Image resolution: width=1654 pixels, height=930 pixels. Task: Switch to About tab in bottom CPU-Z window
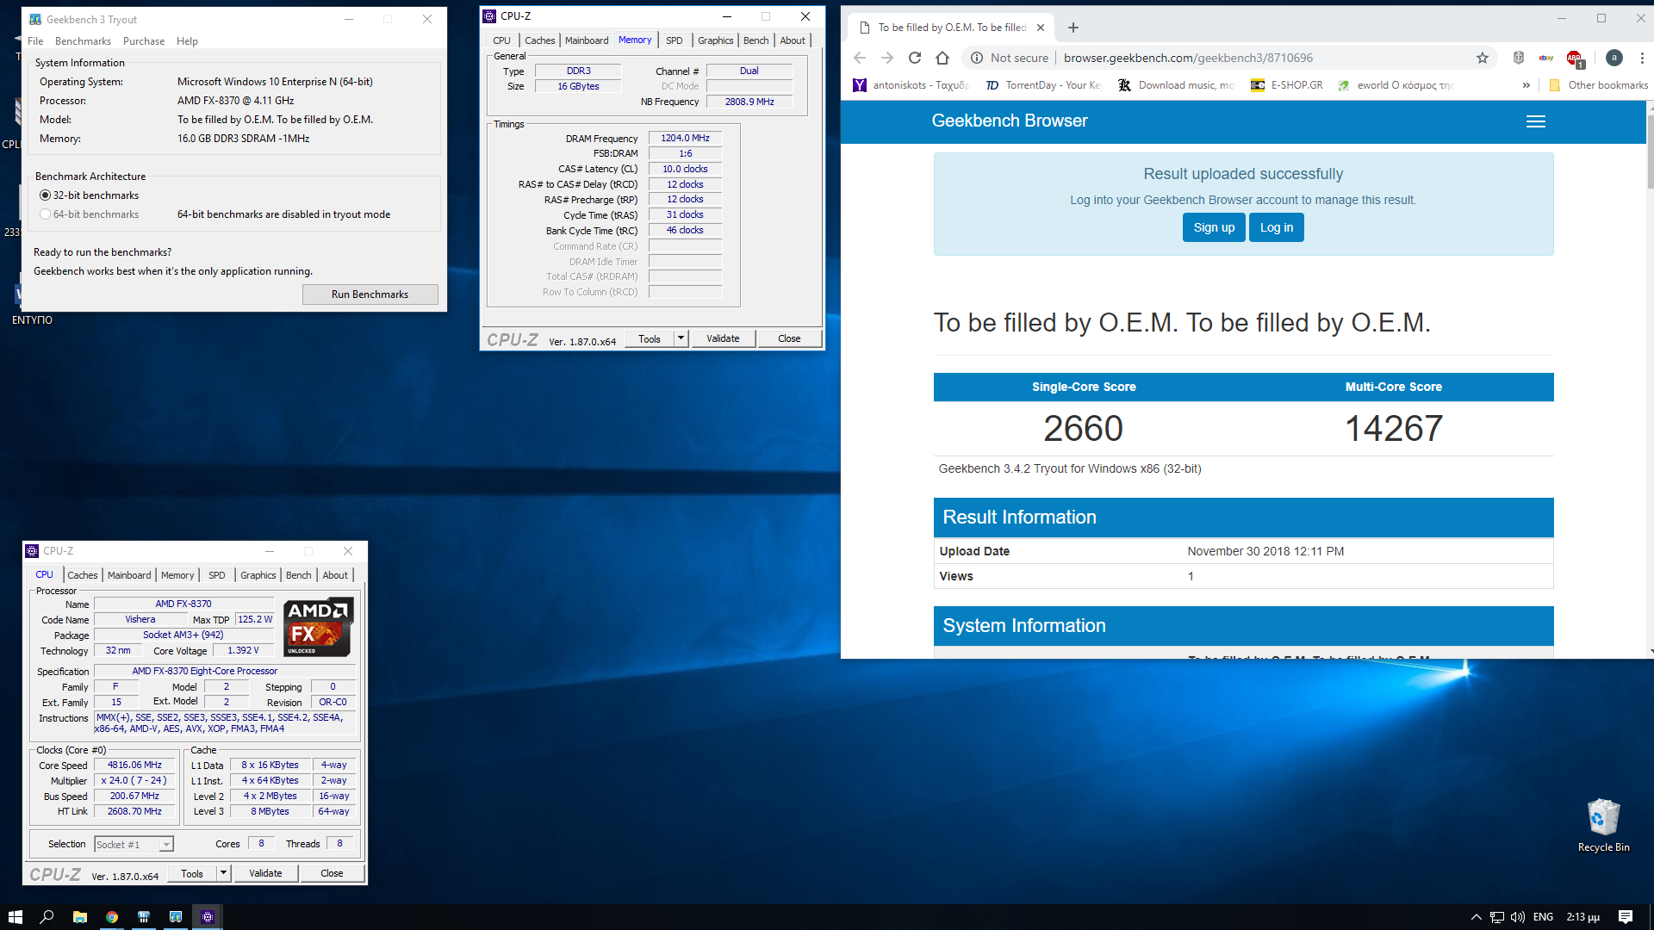pos(336,575)
